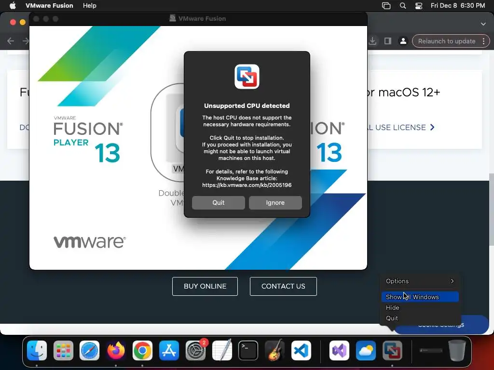Open TextEdit from the Dock

click(x=222, y=350)
